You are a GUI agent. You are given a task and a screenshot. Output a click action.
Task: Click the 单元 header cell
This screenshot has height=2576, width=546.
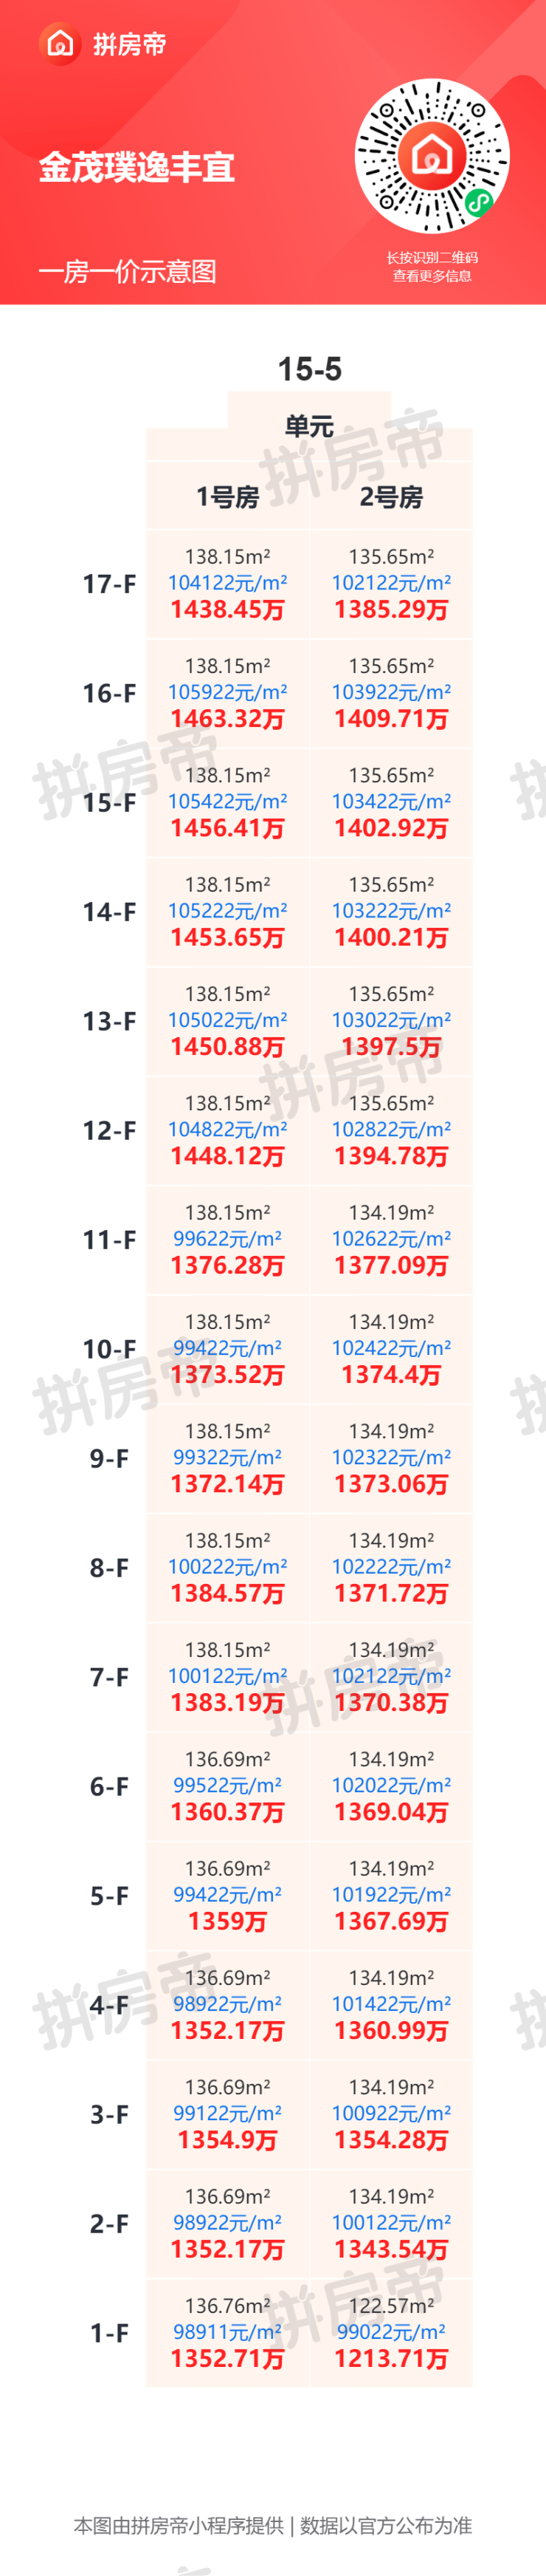click(309, 426)
